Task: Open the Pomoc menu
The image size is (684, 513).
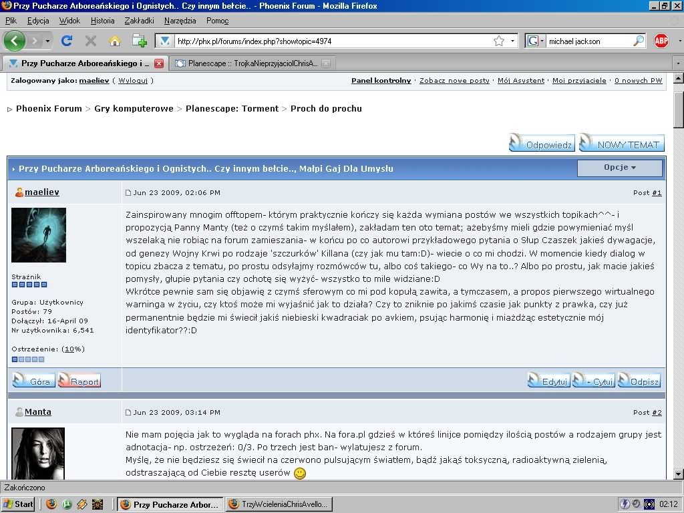Action: pyautogui.click(x=217, y=21)
